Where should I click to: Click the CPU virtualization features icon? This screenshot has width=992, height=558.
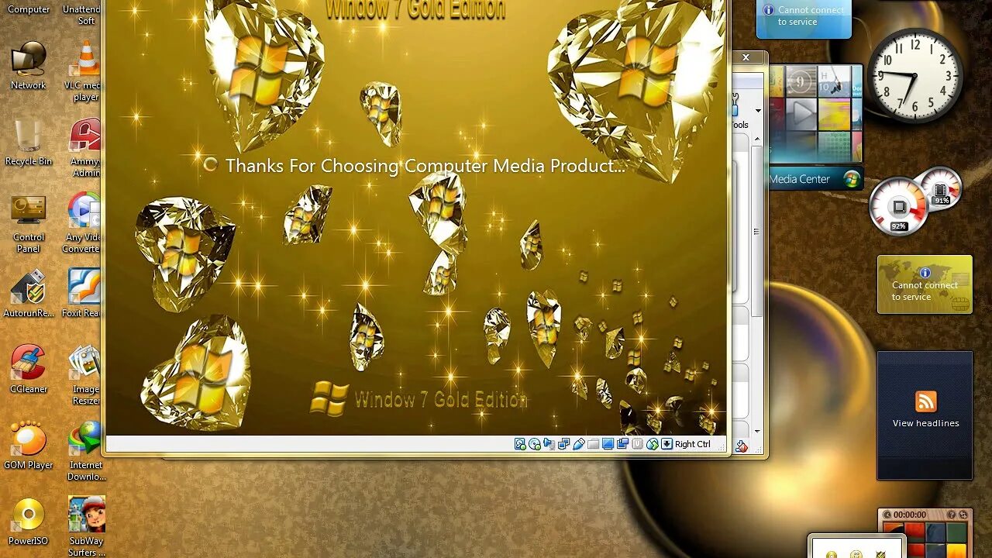637,444
